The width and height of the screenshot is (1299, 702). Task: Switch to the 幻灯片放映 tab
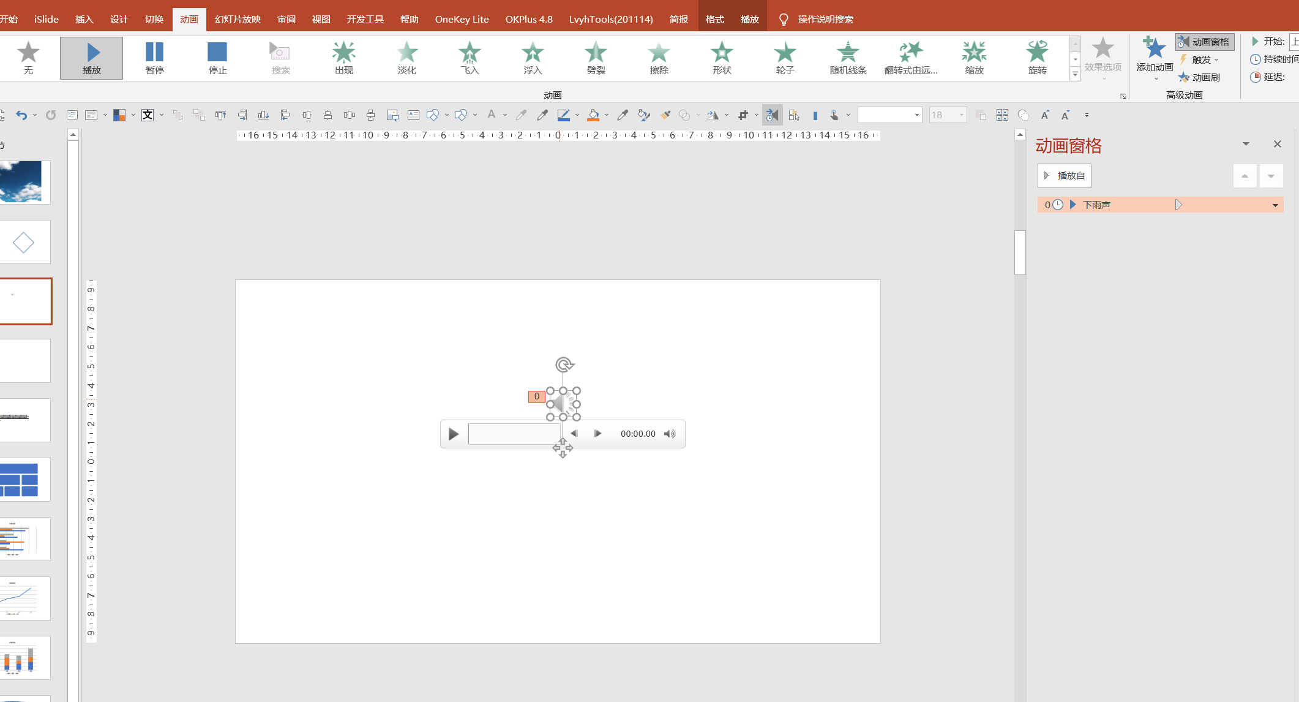(238, 19)
